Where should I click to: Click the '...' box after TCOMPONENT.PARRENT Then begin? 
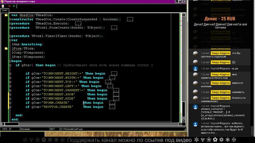click(116, 90)
